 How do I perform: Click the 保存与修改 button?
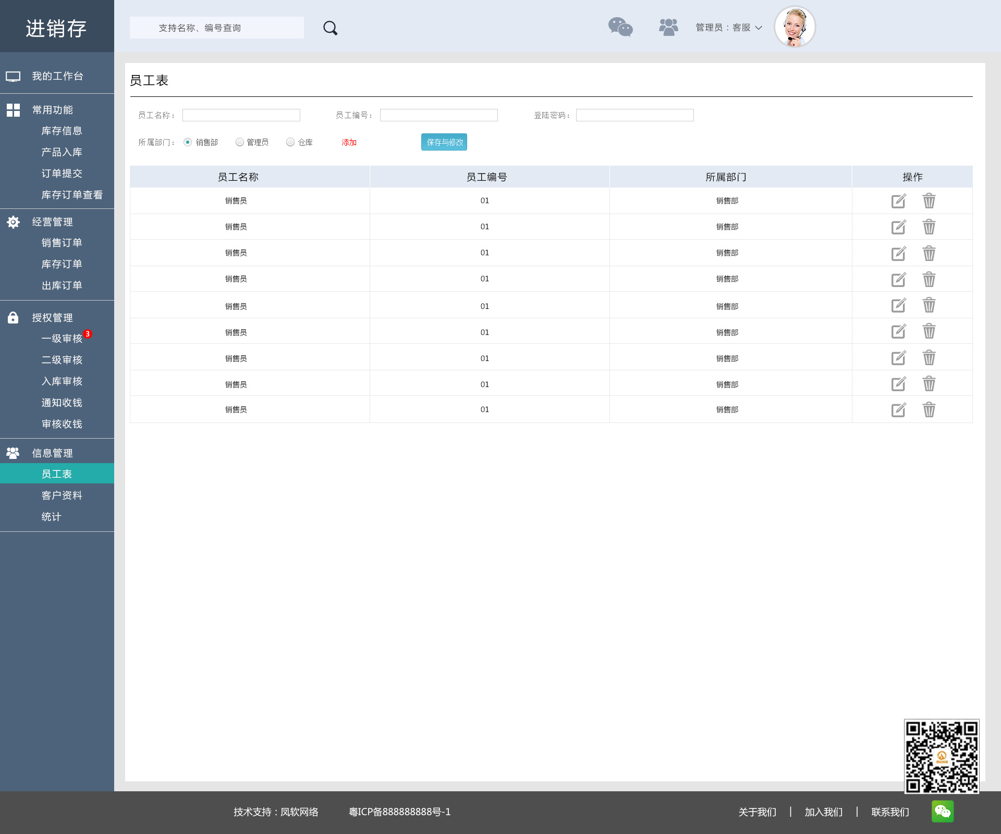point(444,142)
